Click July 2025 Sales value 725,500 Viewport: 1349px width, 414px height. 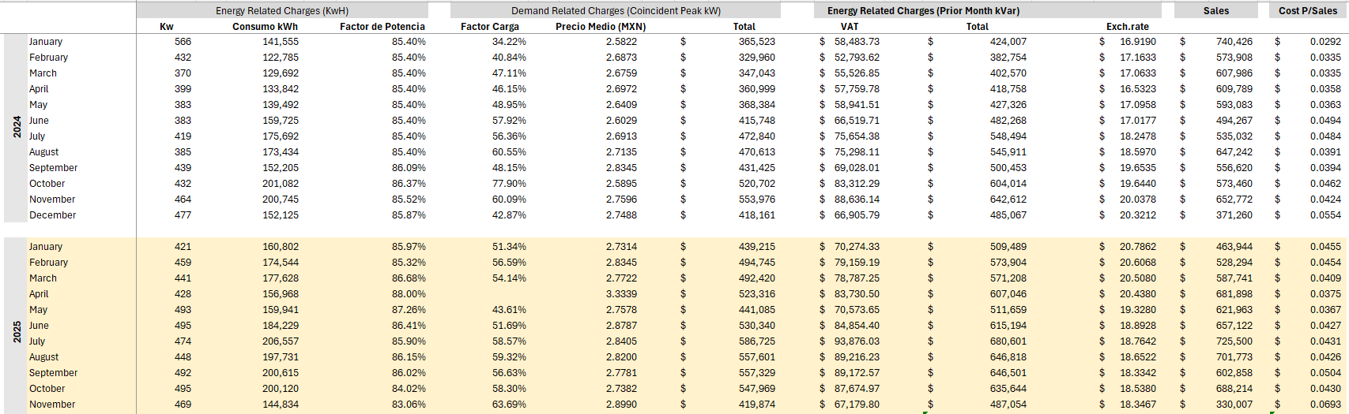[1234, 341]
